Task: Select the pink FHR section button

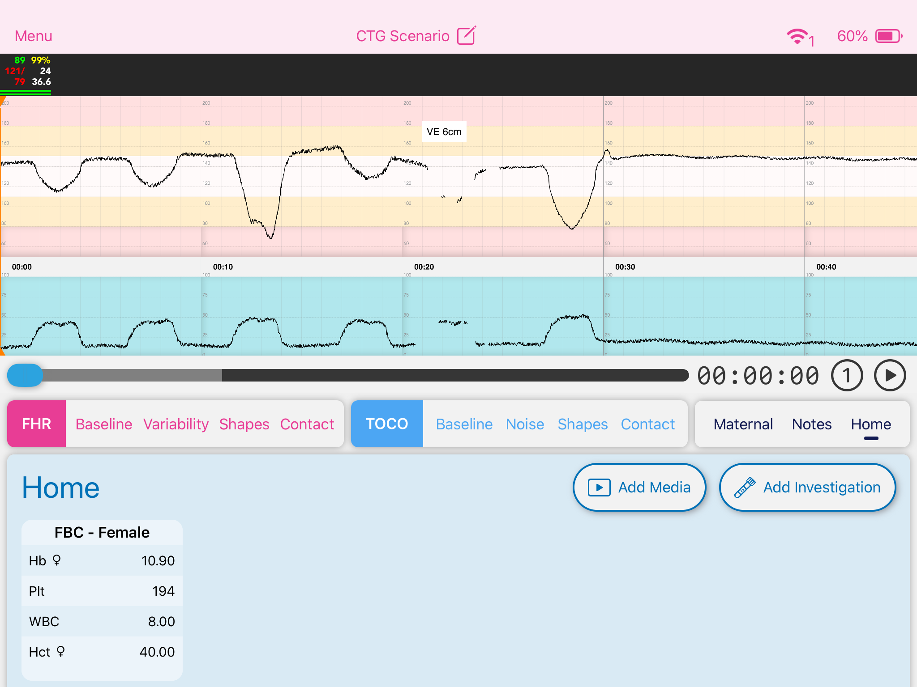Action: pos(37,424)
